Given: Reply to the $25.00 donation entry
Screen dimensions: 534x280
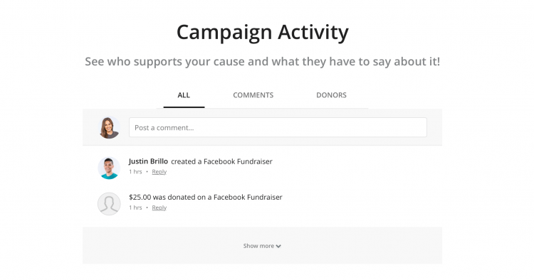Looking at the screenshot, I should (159, 208).
